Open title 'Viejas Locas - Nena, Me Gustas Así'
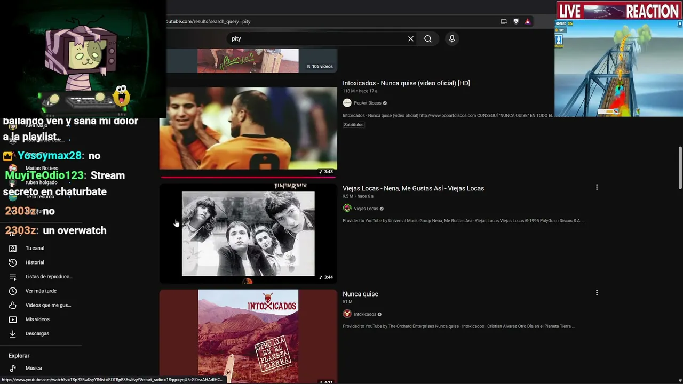The image size is (683, 384). pyautogui.click(x=413, y=188)
